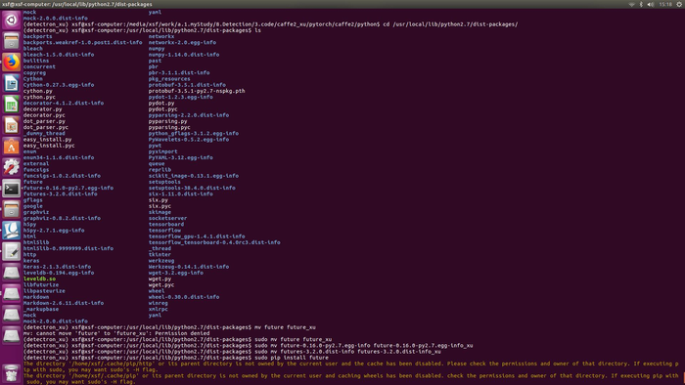
Task: Click 'funcsigs-1.0.2.dist-info' entry
Action: [62, 176]
